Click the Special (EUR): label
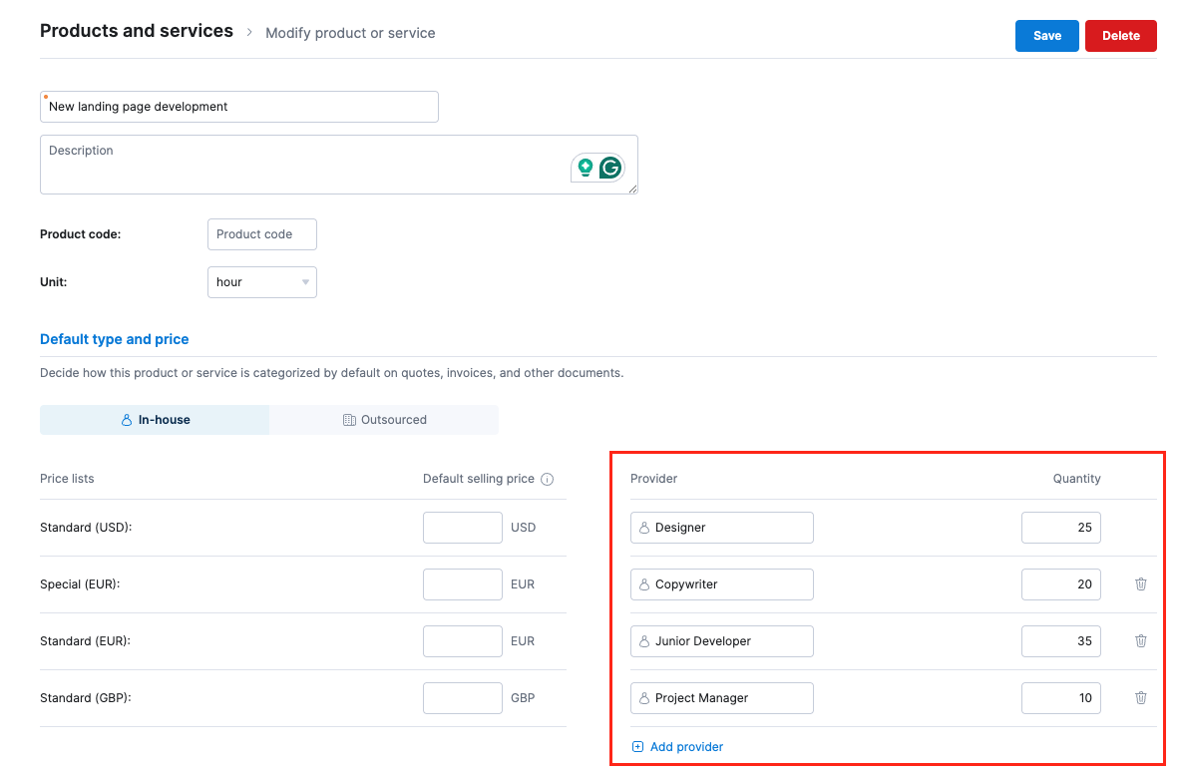This screenshot has width=1178, height=773. click(x=80, y=584)
